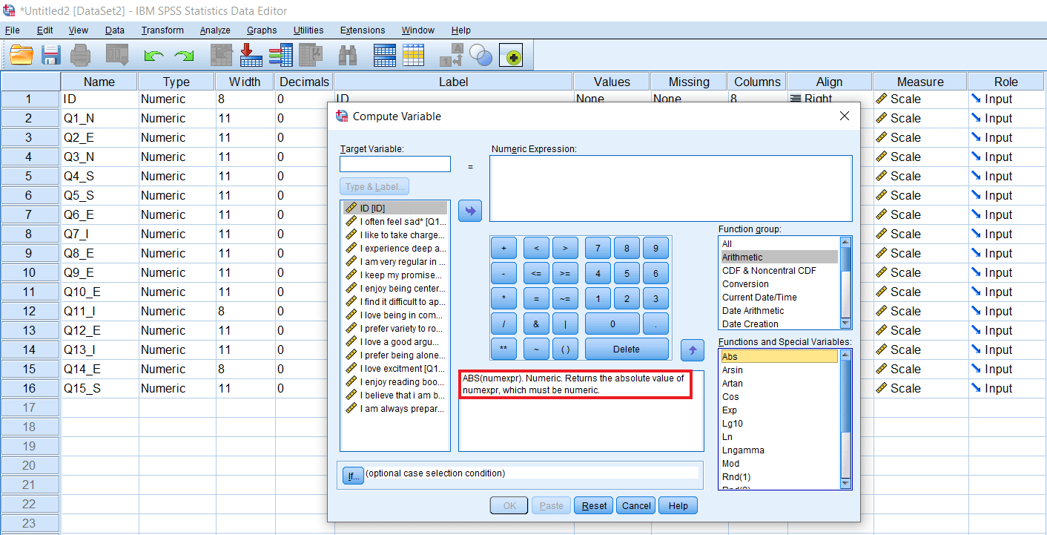Click the Go to Variable toolbar icon
The height and width of the screenshot is (535, 1047).
251,55
